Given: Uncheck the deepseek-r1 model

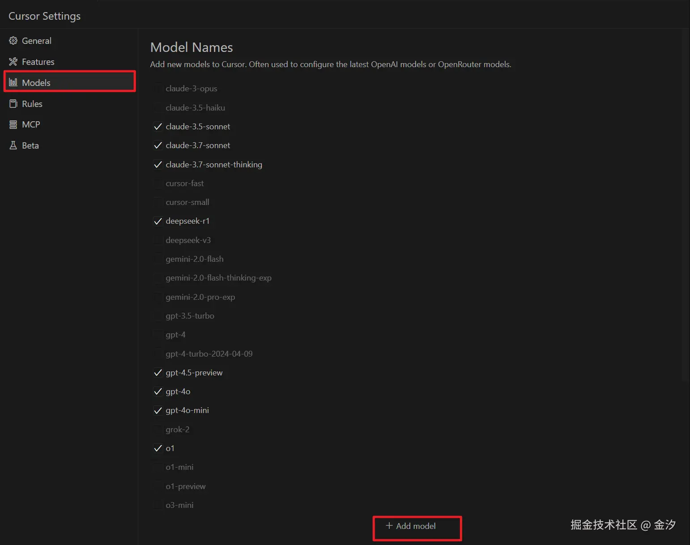Looking at the screenshot, I should [x=158, y=221].
